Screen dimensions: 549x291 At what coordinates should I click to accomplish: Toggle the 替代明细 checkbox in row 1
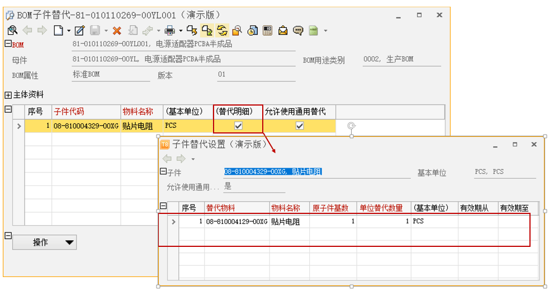click(238, 126)
